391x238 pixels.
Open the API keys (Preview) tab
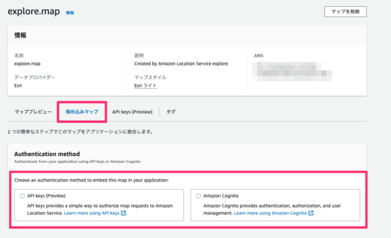tap(132, 111)
